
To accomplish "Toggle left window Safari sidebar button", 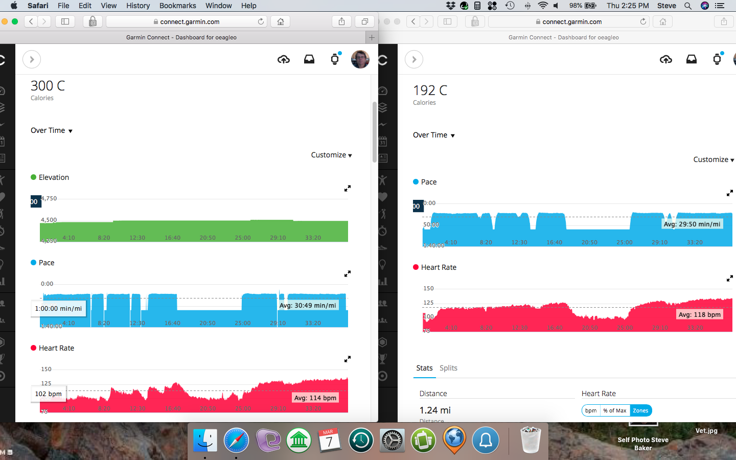I will pos(65,21).
